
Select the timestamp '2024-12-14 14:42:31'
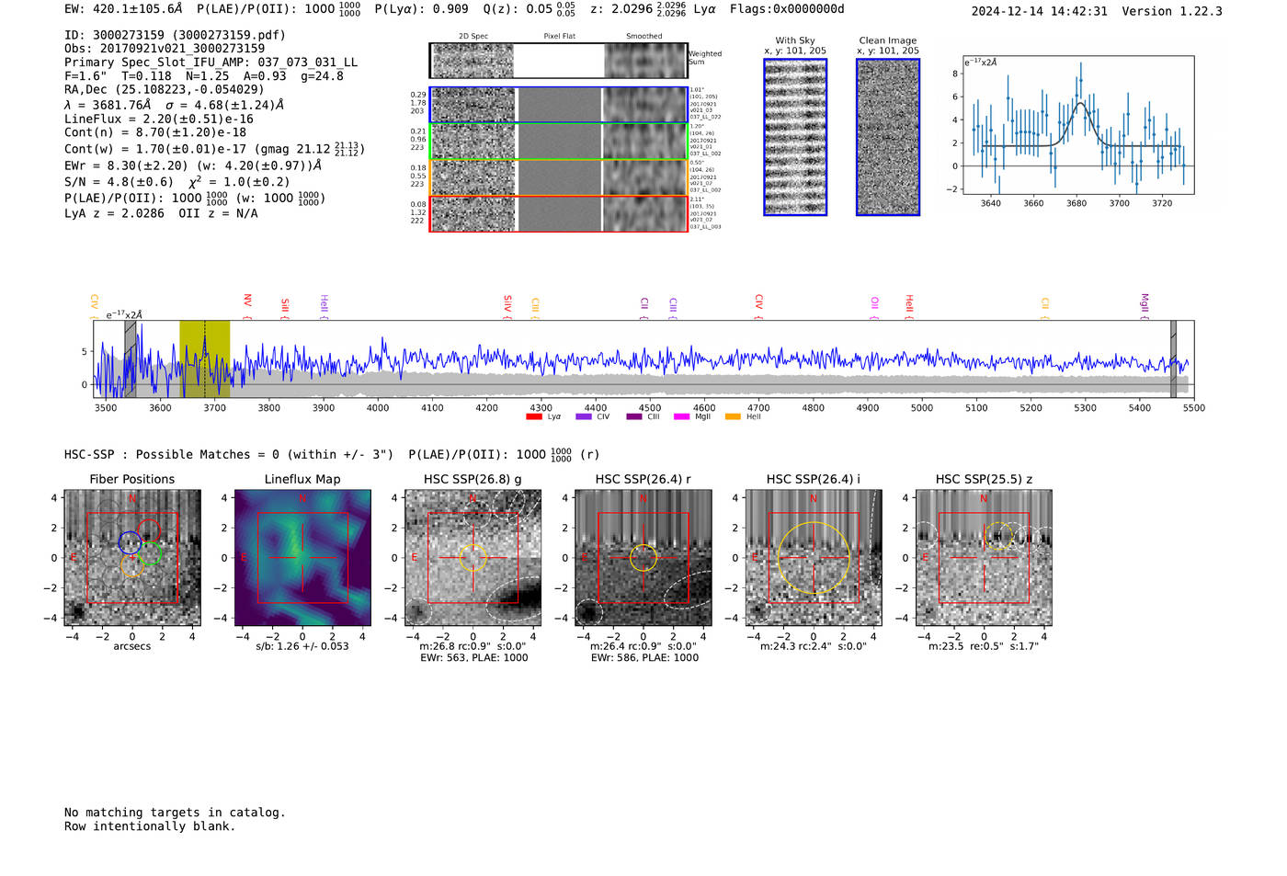tap(1039, 12)
